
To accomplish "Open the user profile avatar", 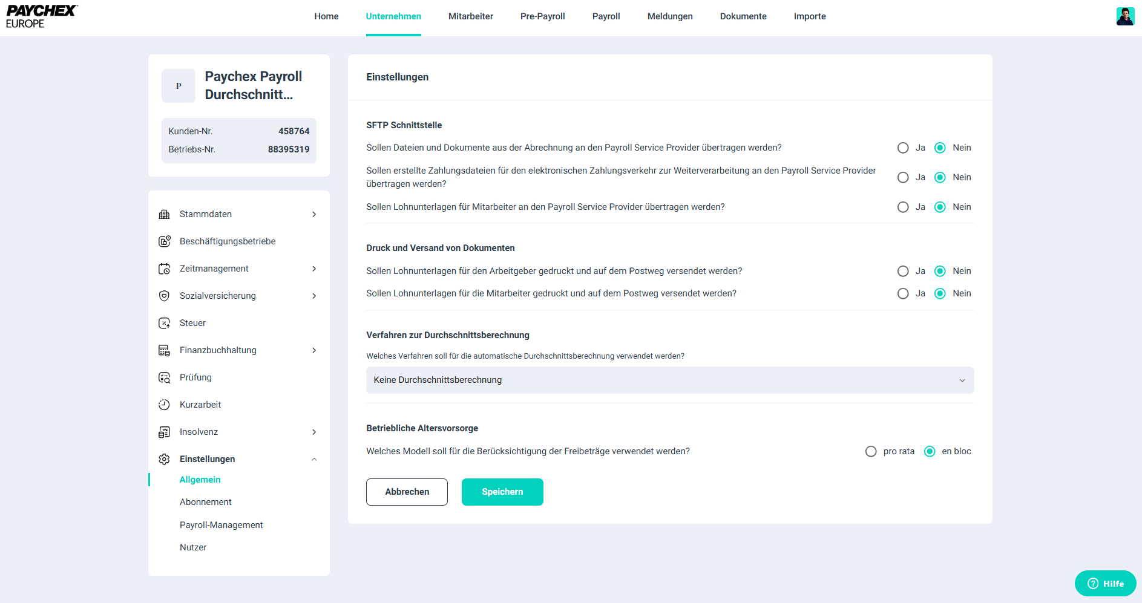I will tap(1125, 16).
